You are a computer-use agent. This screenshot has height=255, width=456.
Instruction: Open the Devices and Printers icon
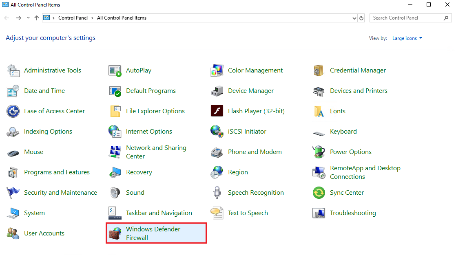pos(319,91)
